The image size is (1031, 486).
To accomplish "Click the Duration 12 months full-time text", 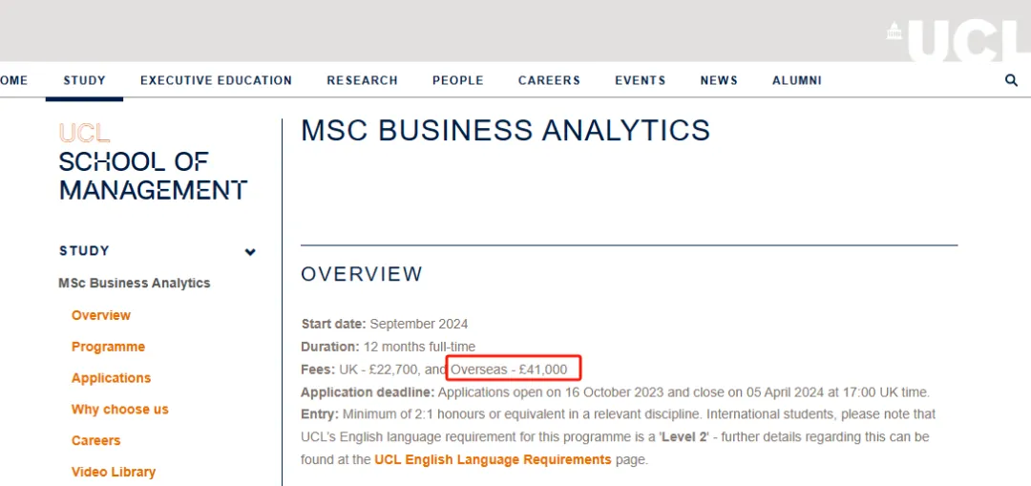I will coord(388,347).
